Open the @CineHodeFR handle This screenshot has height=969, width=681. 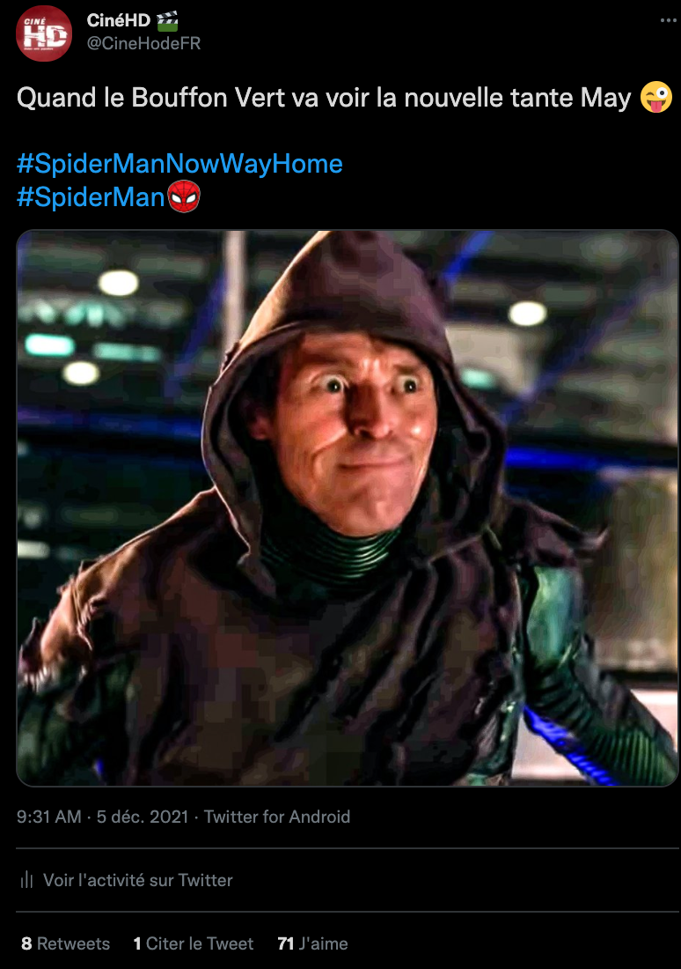coord(144,43)
